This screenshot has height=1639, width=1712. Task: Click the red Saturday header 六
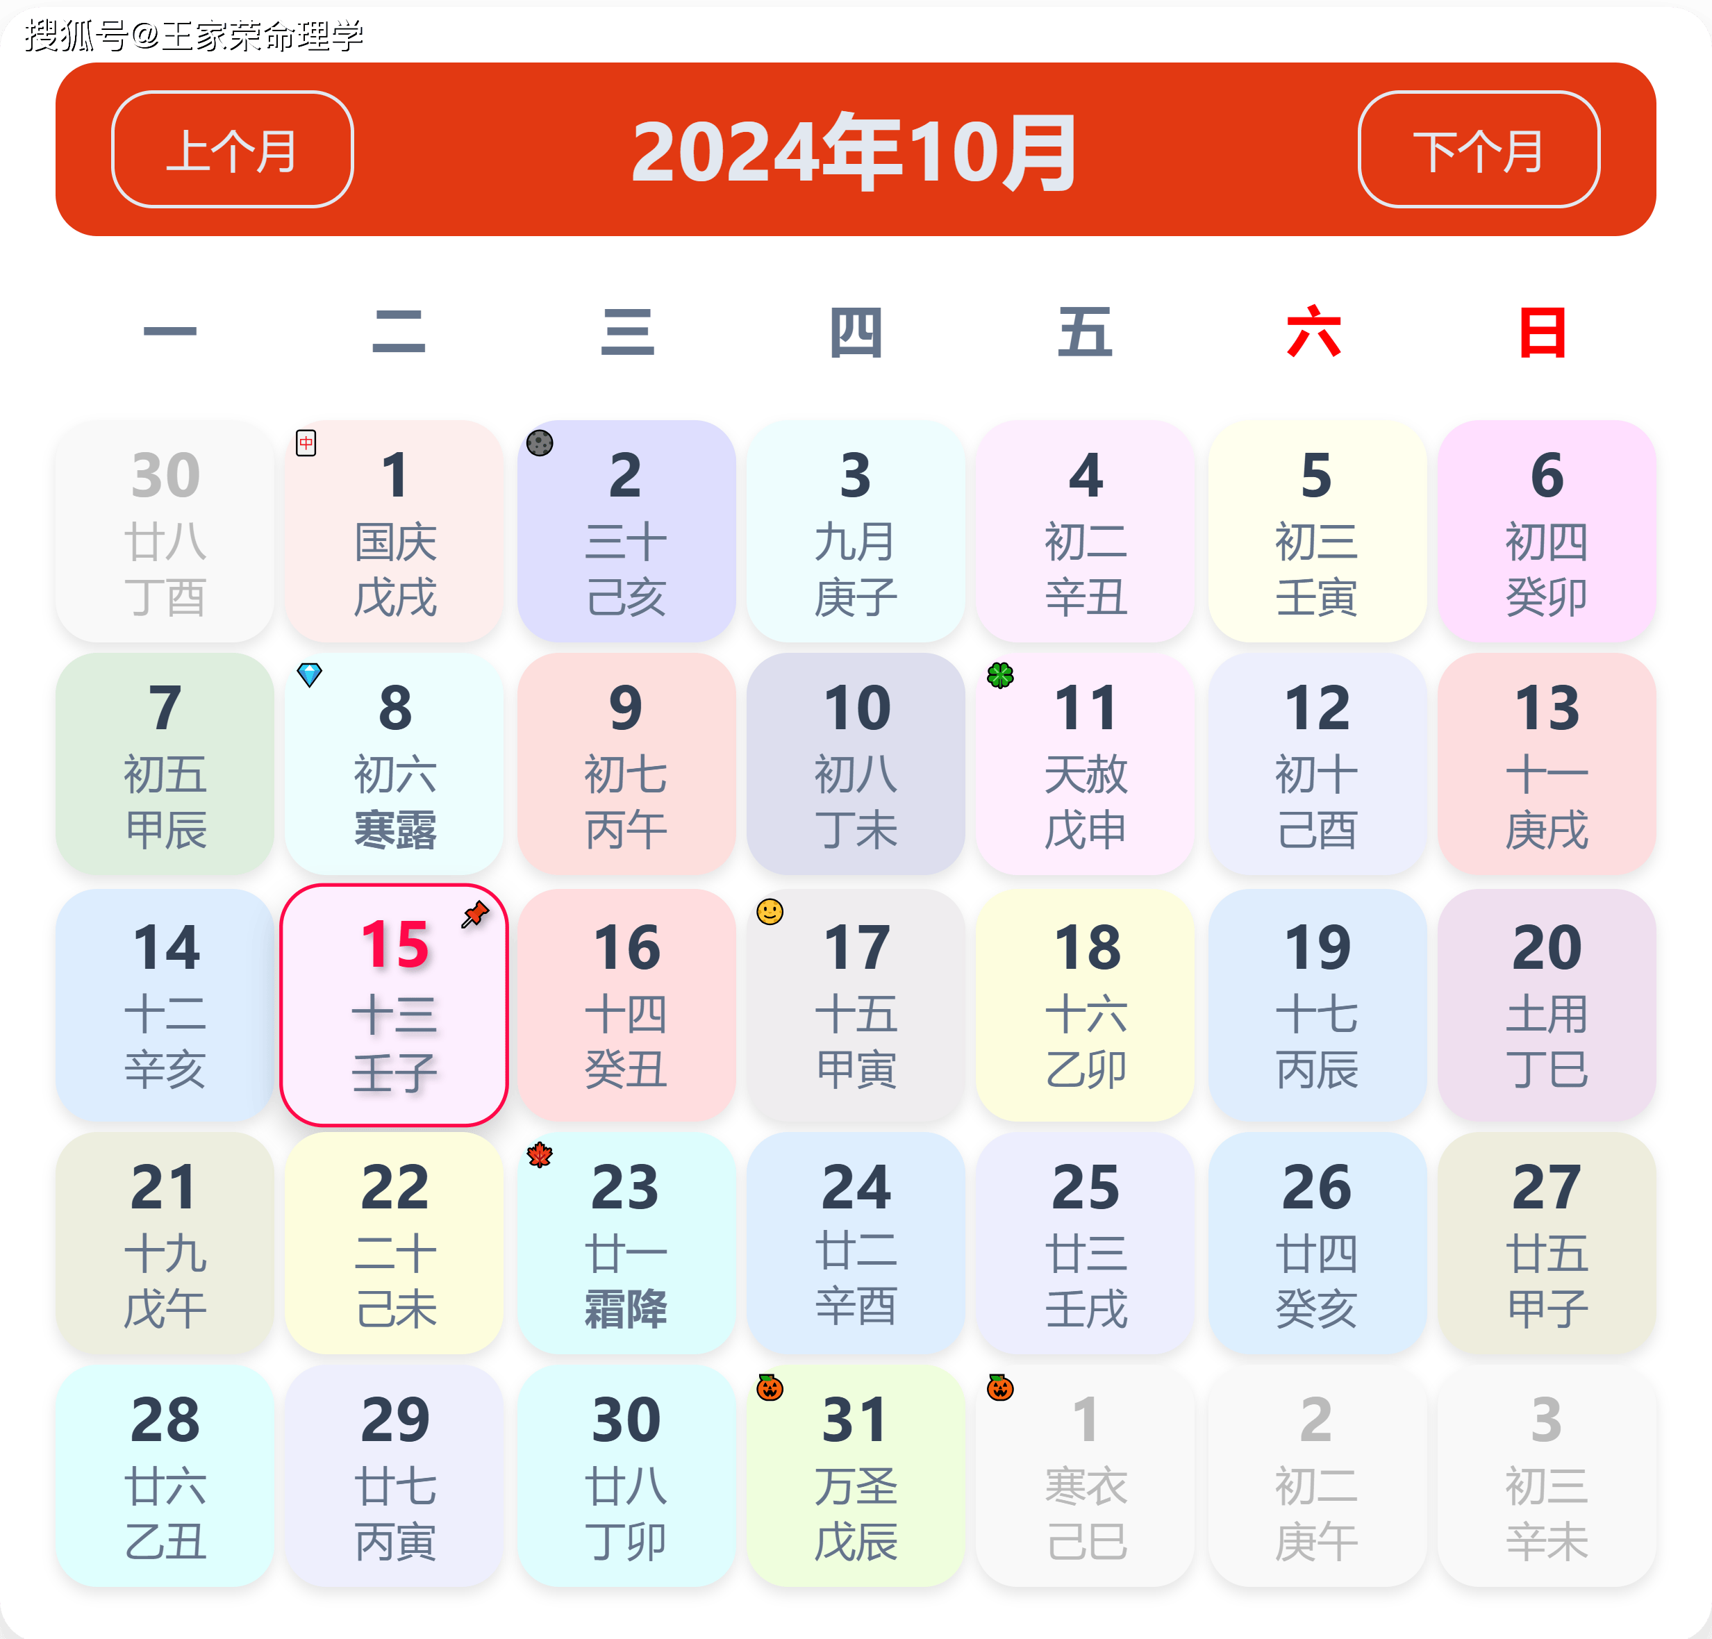coord(1314,332)
